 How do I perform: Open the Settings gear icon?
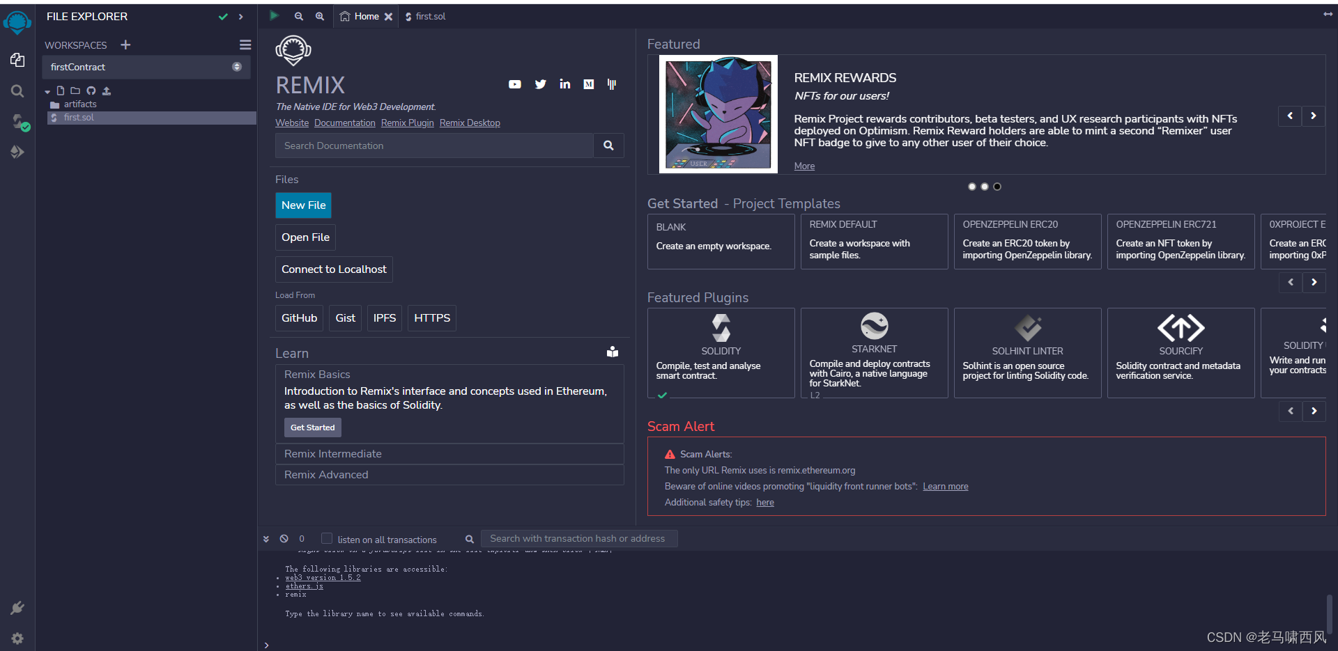(x=17, y=638)
